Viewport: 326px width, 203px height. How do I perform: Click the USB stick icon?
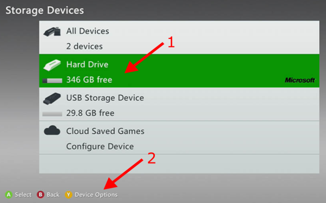pos(52,99)
